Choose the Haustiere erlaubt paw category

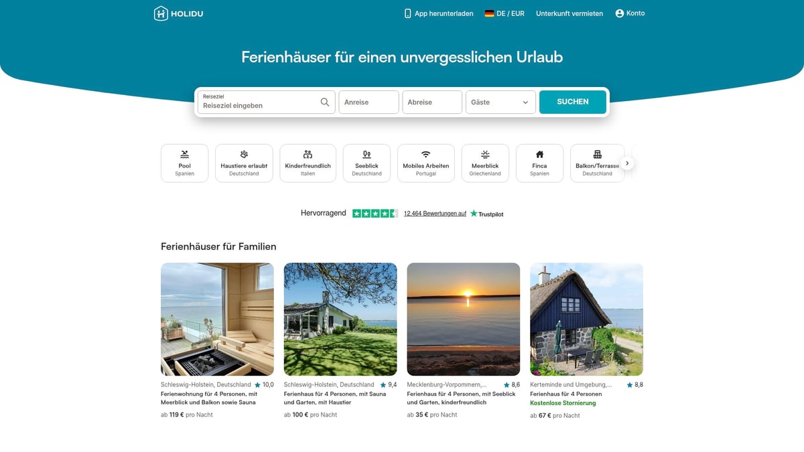(244, 154)
